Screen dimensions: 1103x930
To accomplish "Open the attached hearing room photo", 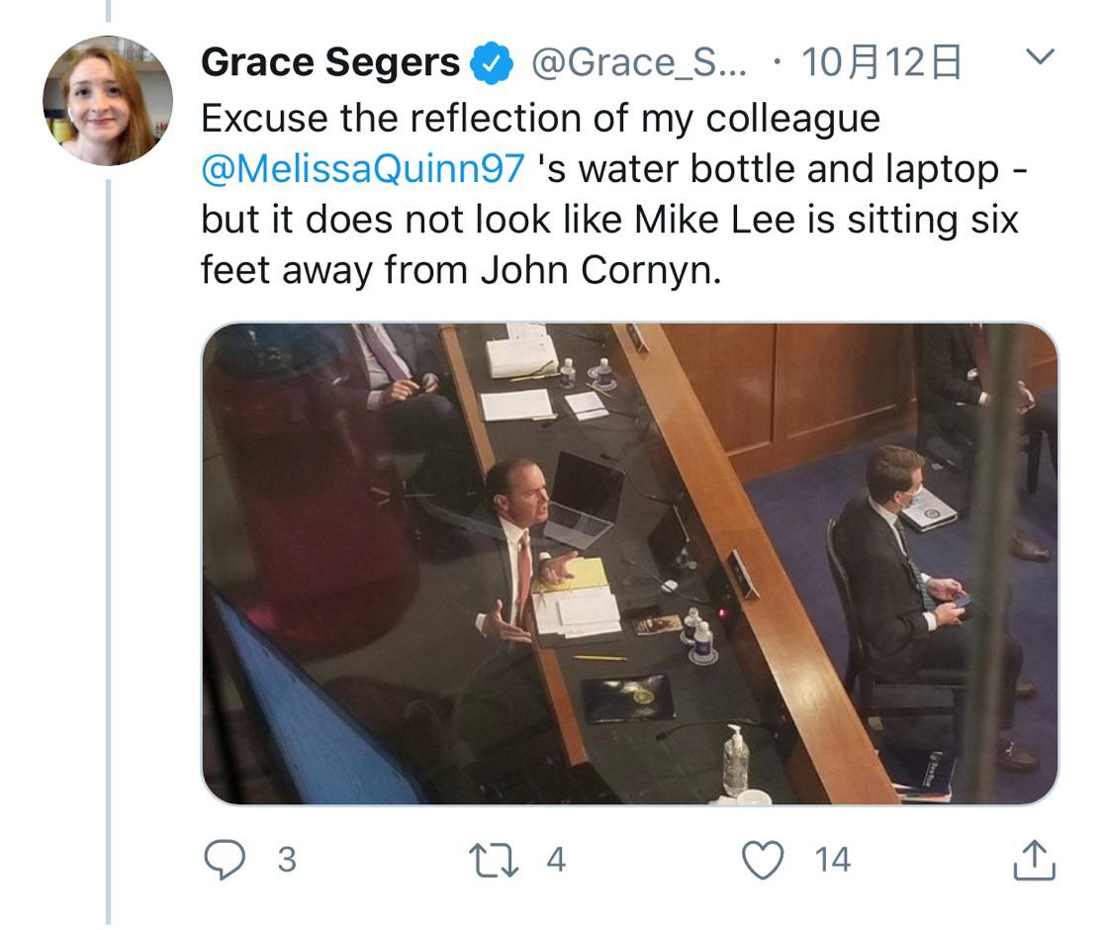I will click(629, 562).
